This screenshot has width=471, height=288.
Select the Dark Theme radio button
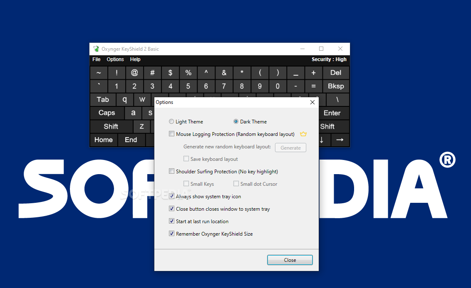click(236, 121)
